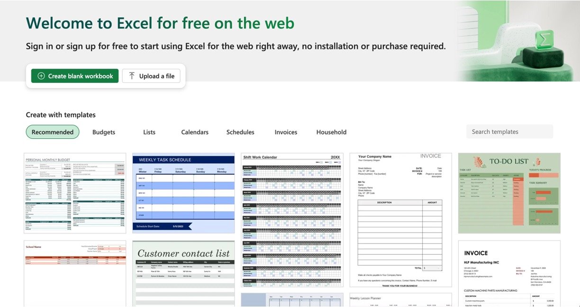Viewport: 580px width, 307px height.
Task: Select the Household tab
Action: 331,132
